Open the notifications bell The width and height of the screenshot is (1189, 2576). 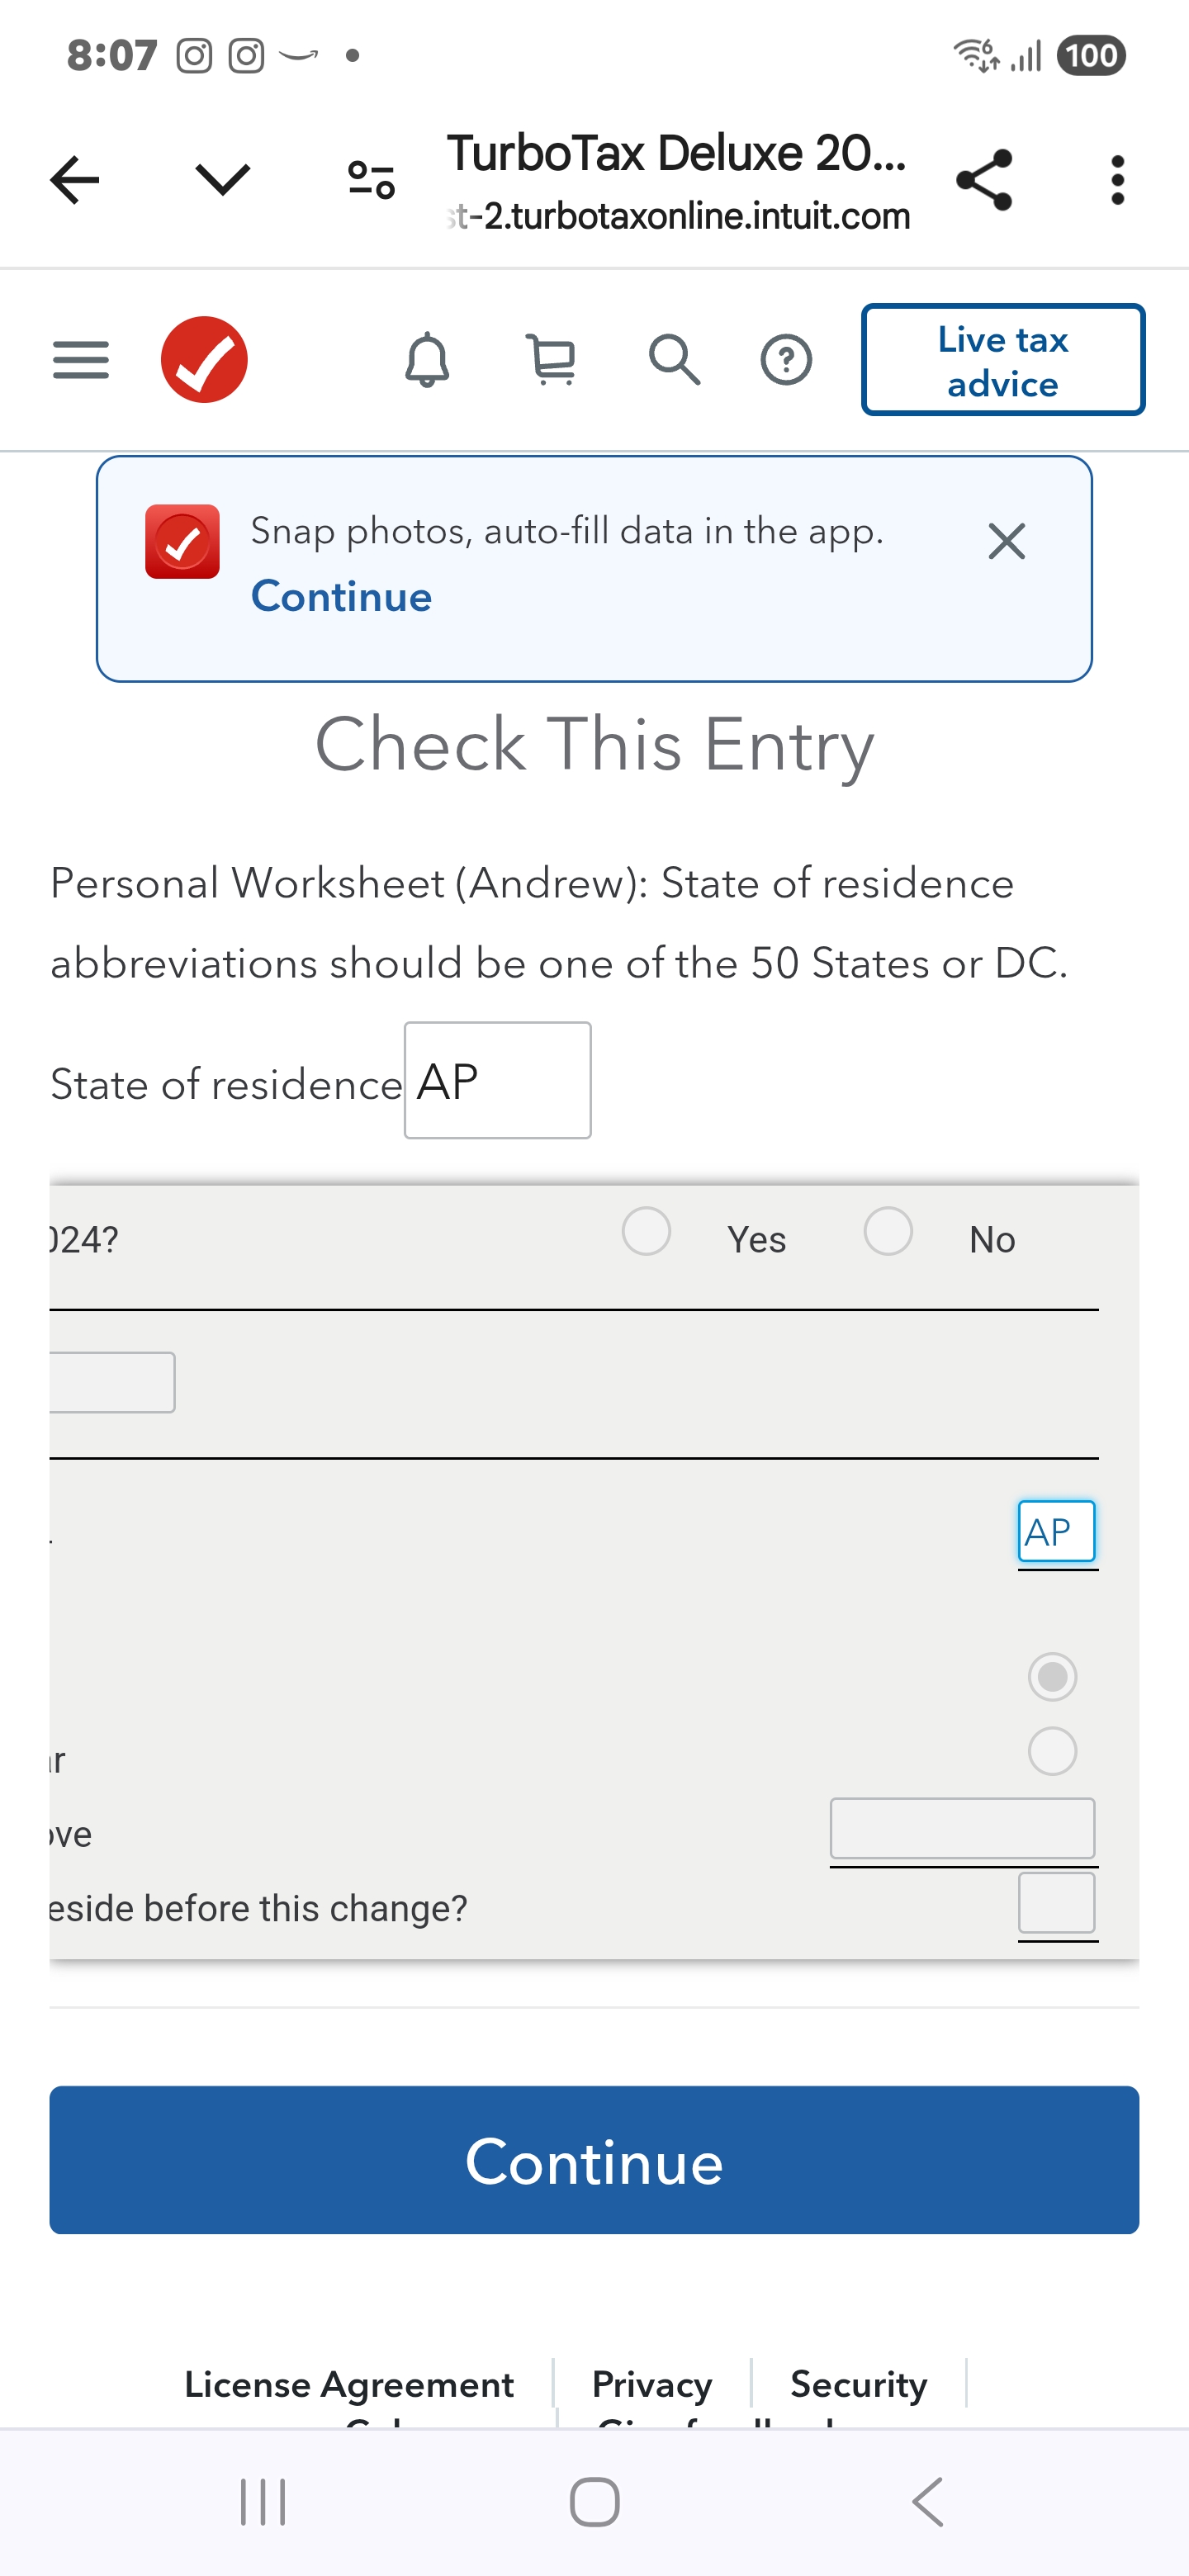point(427,360)
